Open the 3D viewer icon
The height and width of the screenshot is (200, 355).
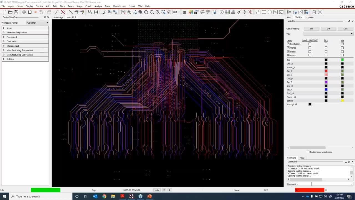tap(175, 12)
